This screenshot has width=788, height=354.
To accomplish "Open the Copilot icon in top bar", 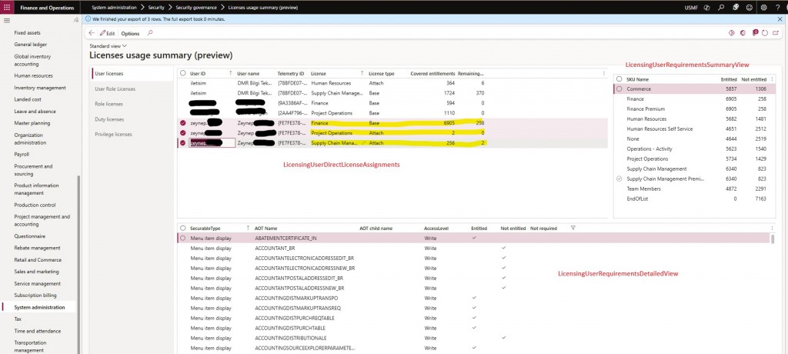I will tap(706, 8).
